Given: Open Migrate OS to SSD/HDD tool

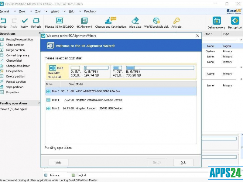Looking at the screenshot, I should tap(59, 23).
